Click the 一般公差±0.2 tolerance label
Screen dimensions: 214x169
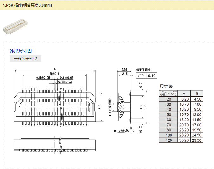click(x=25, y=59)
